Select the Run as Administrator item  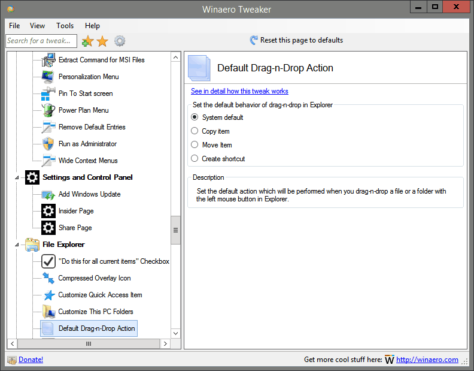pyautogui.click(x=87, y=144)
